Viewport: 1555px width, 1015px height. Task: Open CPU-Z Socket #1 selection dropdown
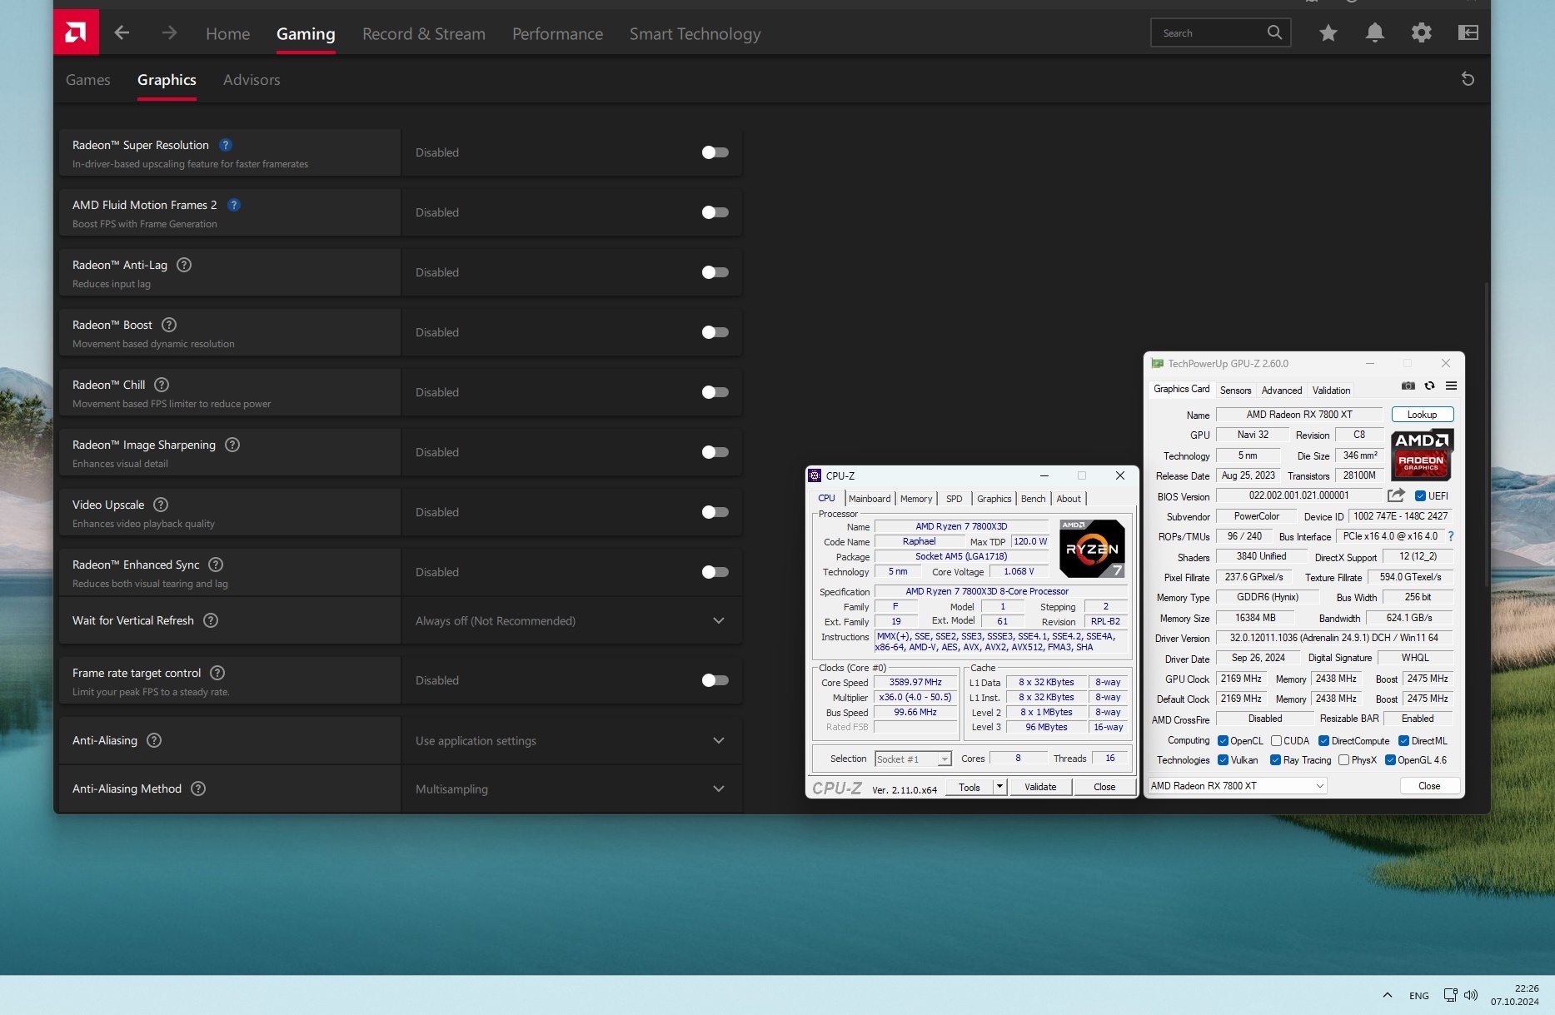coord(913,759)
